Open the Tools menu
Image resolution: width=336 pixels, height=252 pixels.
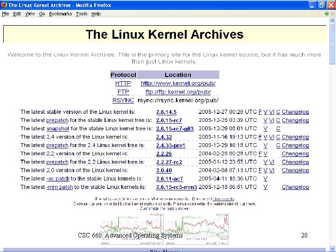(82, 14)
